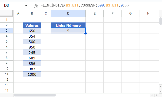Select the cell containing 245
The width and height of the screenshot is (162, 97).
click(32, 52)
